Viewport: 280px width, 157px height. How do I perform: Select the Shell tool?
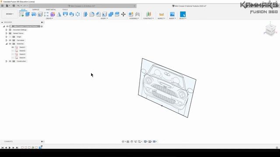pos(105,14)
